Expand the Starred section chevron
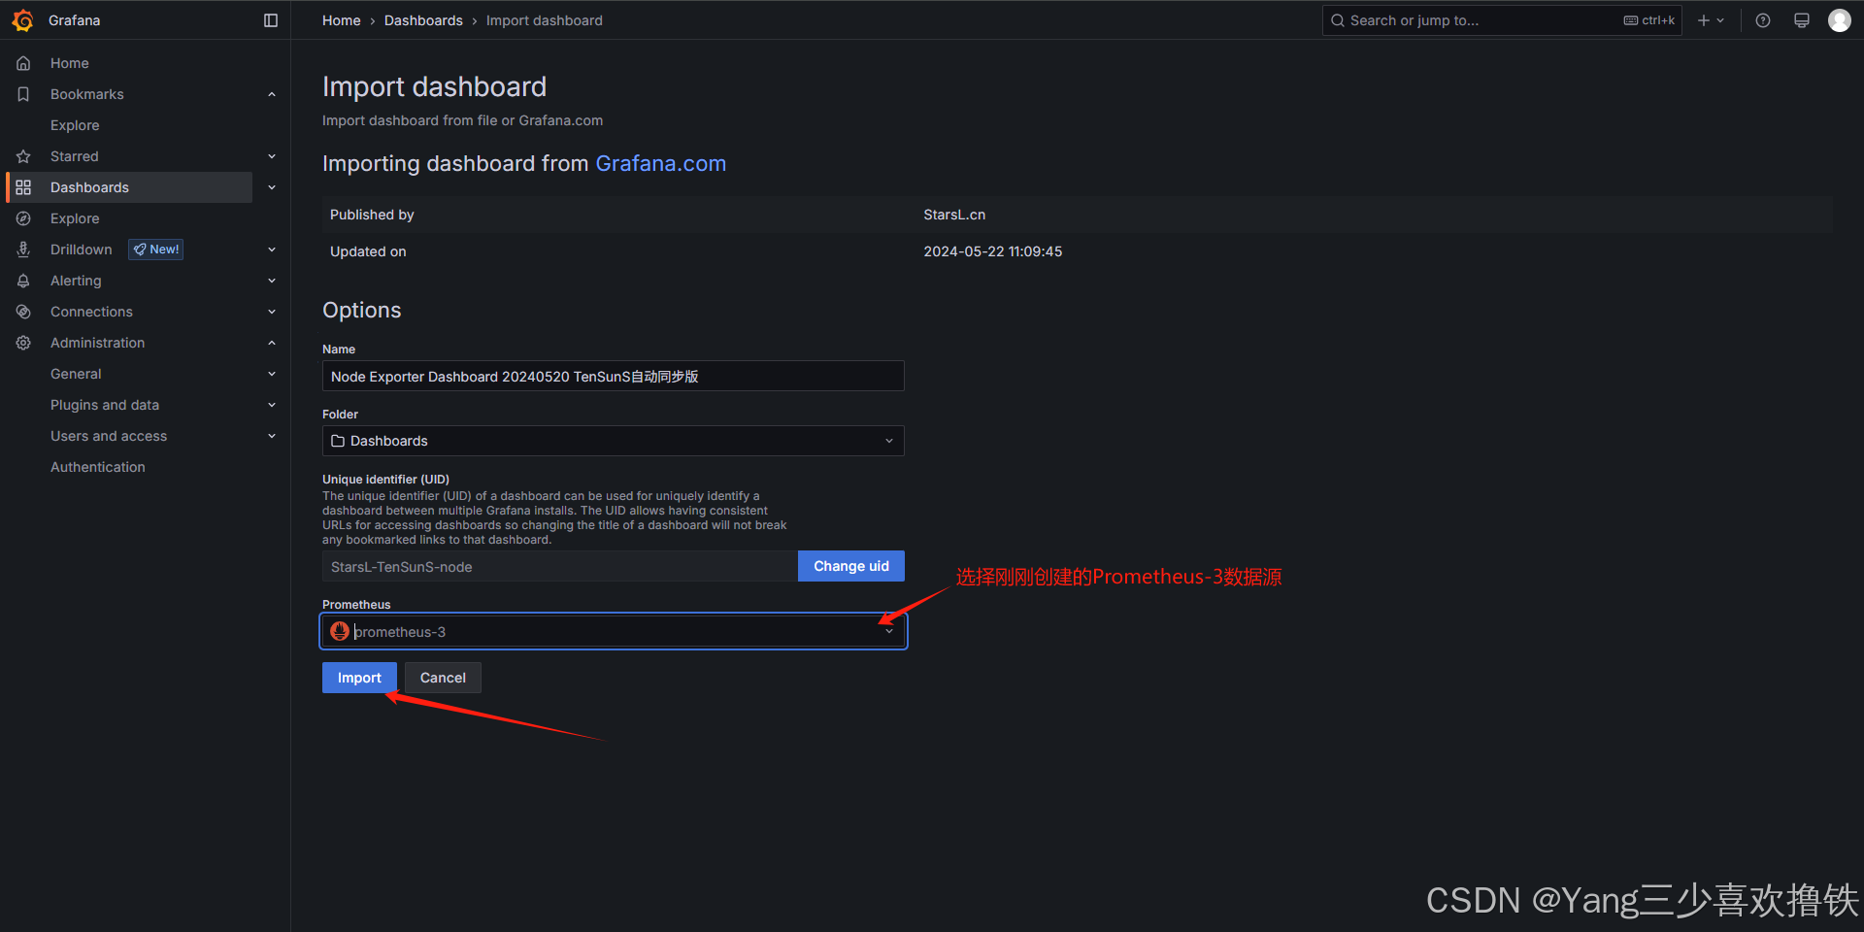The height and width of the screenshot is (932, 1864). pyautogui.click(x=272, y=156)
